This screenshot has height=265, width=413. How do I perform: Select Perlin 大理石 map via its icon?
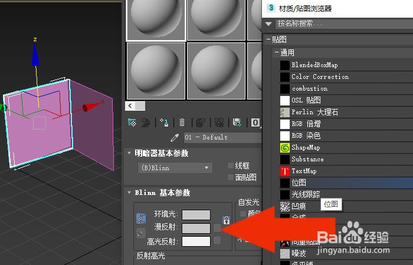(285, 112)
